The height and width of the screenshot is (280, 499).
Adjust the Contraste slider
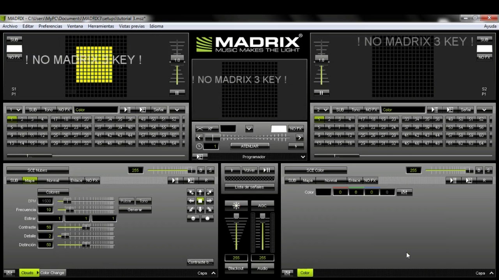coord(86,227)
